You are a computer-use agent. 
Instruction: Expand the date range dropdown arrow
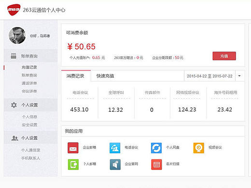click(239, 76)
